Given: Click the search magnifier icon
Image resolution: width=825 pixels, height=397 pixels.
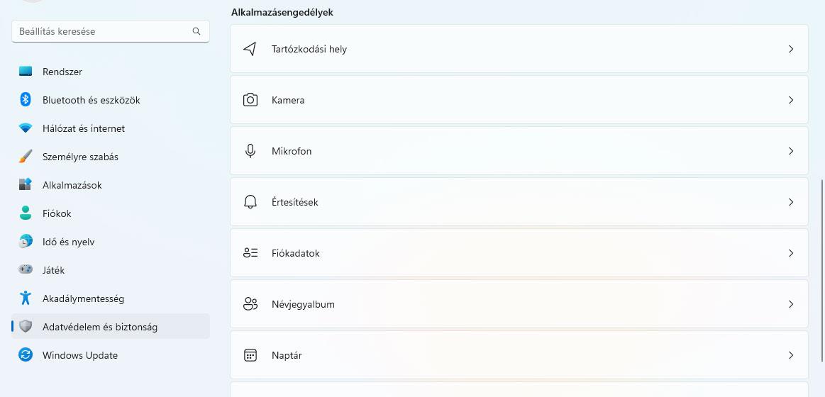Looking at the screenshot, I should [x=196, y=31].
